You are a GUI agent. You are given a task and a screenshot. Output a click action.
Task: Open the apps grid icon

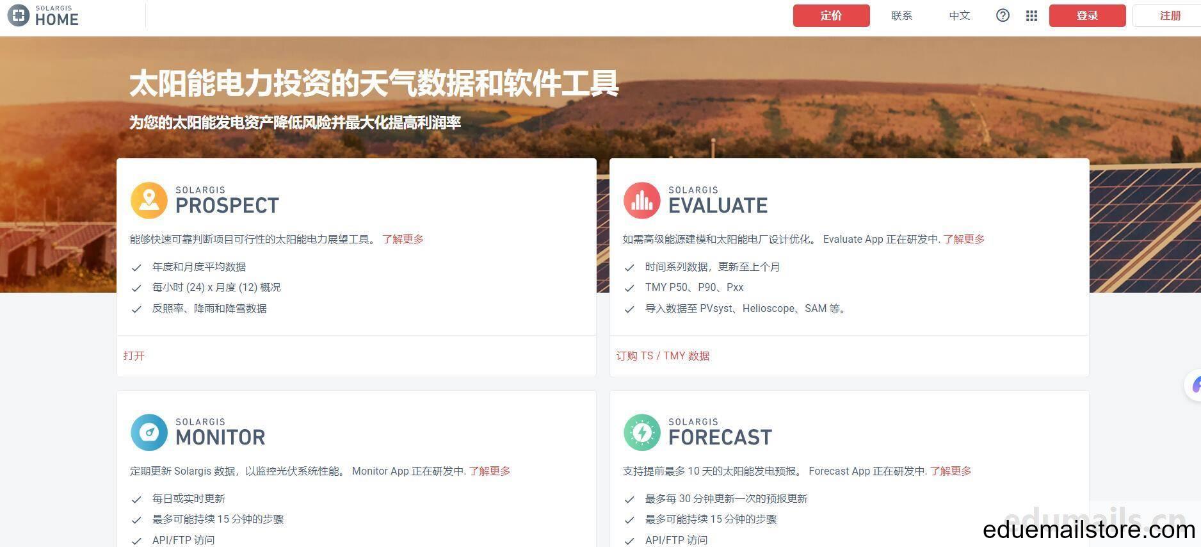click(1031, 16)
